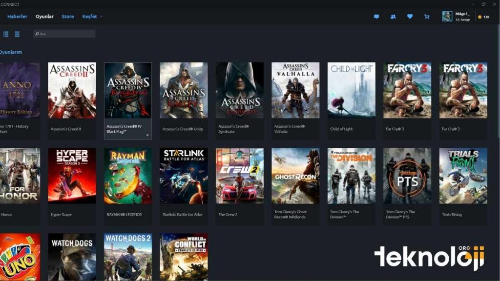
Task: Click the 'RAYMAN® LEGENDS' title text
Action: 124,215
